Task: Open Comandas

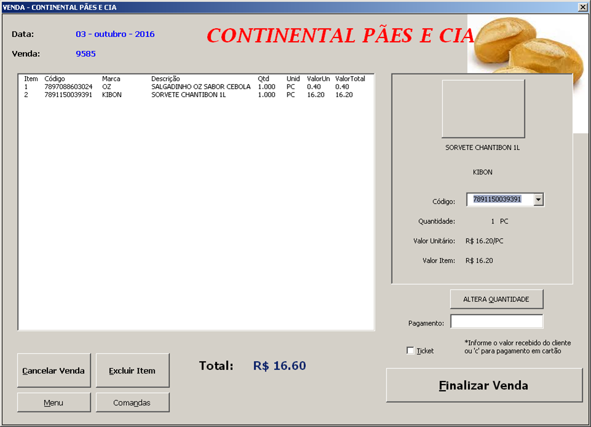Action: [x=132, y=402]
